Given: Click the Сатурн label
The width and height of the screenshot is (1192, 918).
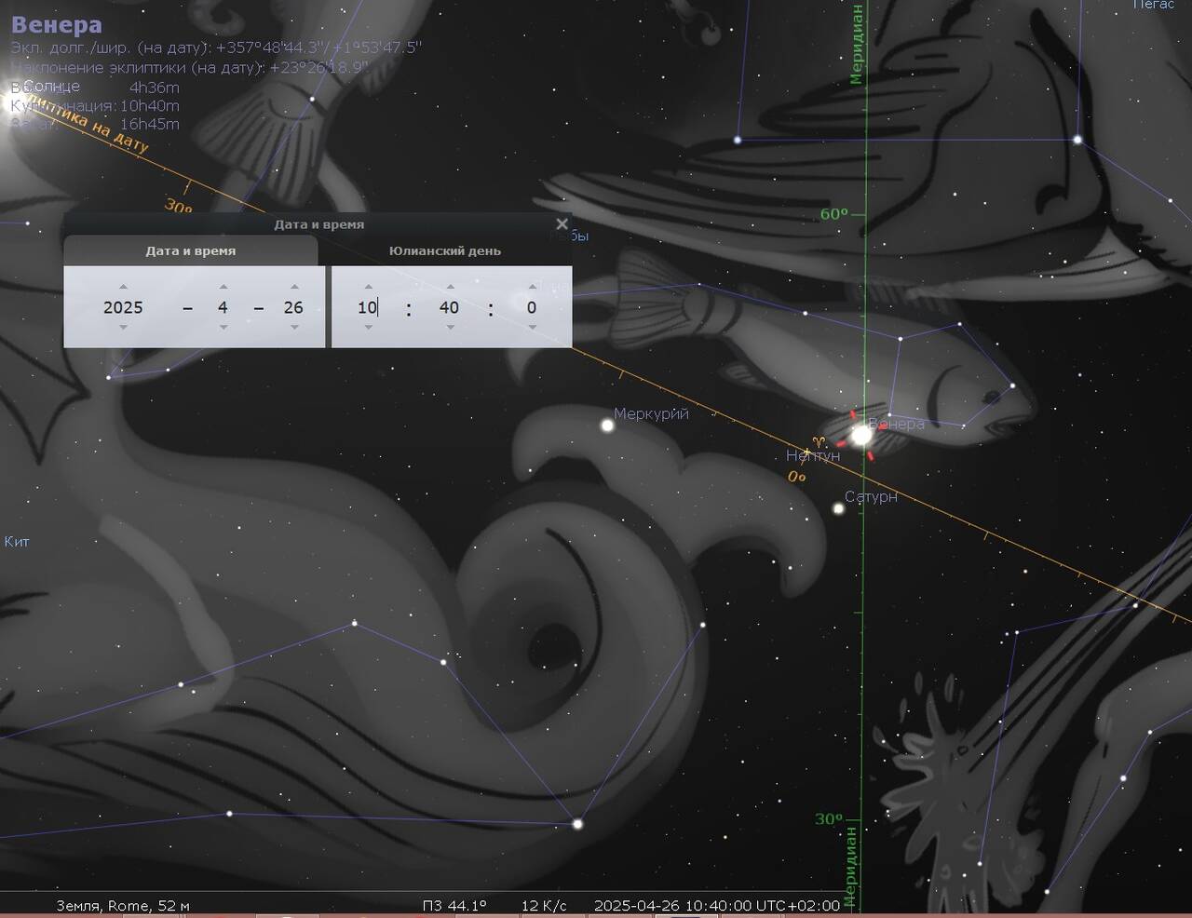Looking at the screenshot, I should pyautogui.click(x=872, y=496).
